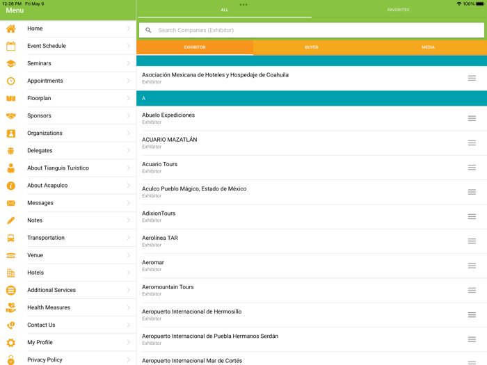487x365 pixels.
Task: Click the Home house icon
Action: coord(10,29)
